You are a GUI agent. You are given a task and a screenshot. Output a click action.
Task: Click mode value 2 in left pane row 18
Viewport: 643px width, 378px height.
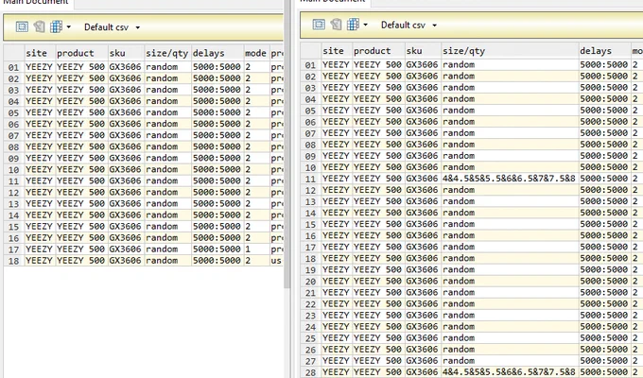pos(256,260)
